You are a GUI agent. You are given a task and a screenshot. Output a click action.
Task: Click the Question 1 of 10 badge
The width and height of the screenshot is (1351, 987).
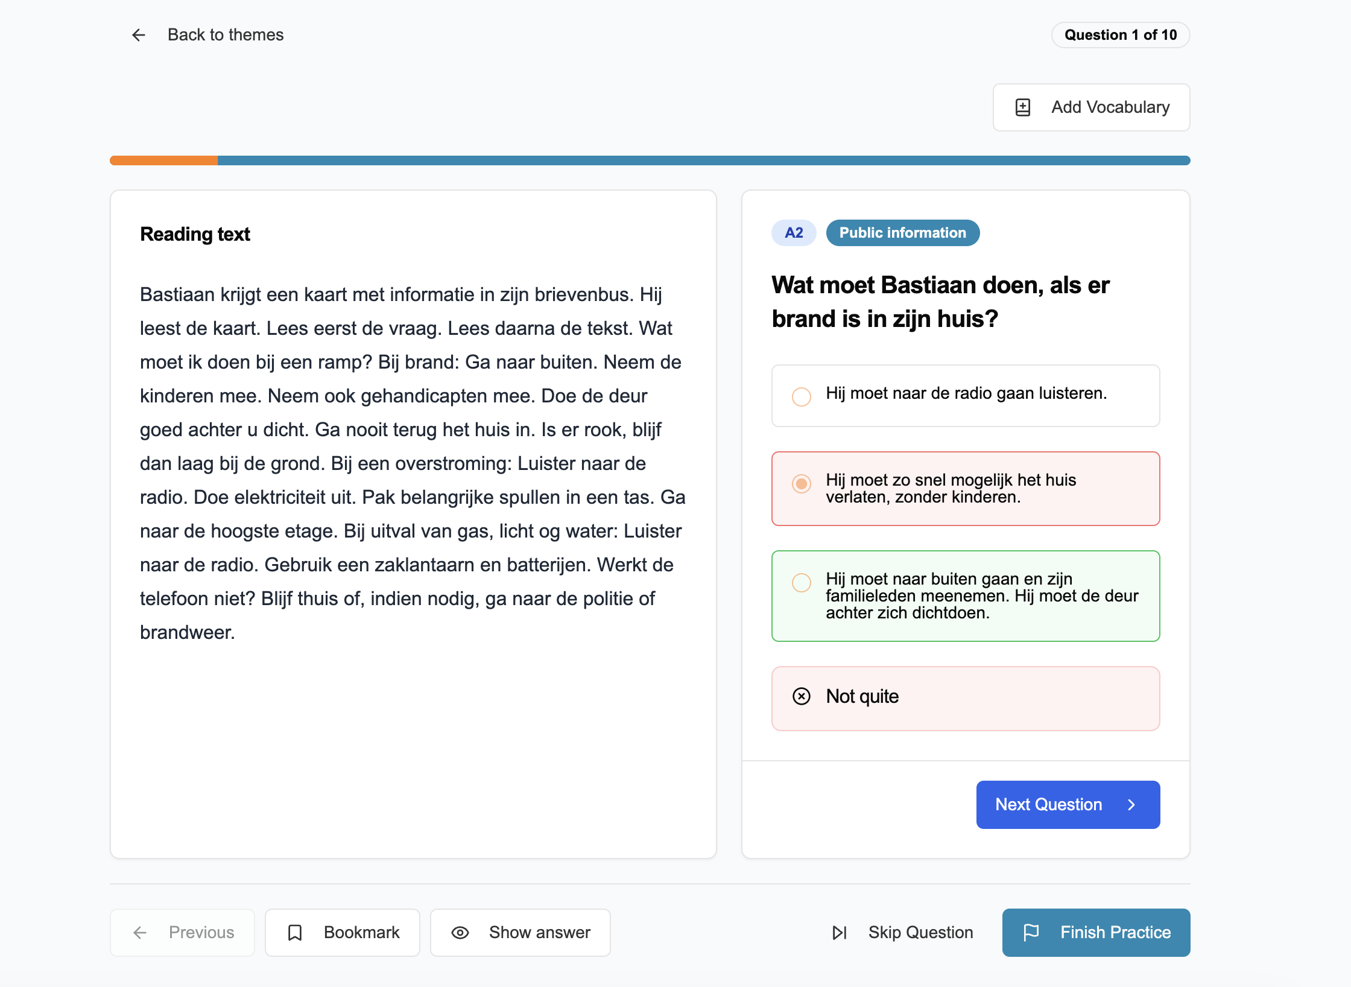(x=1120, y=35)
